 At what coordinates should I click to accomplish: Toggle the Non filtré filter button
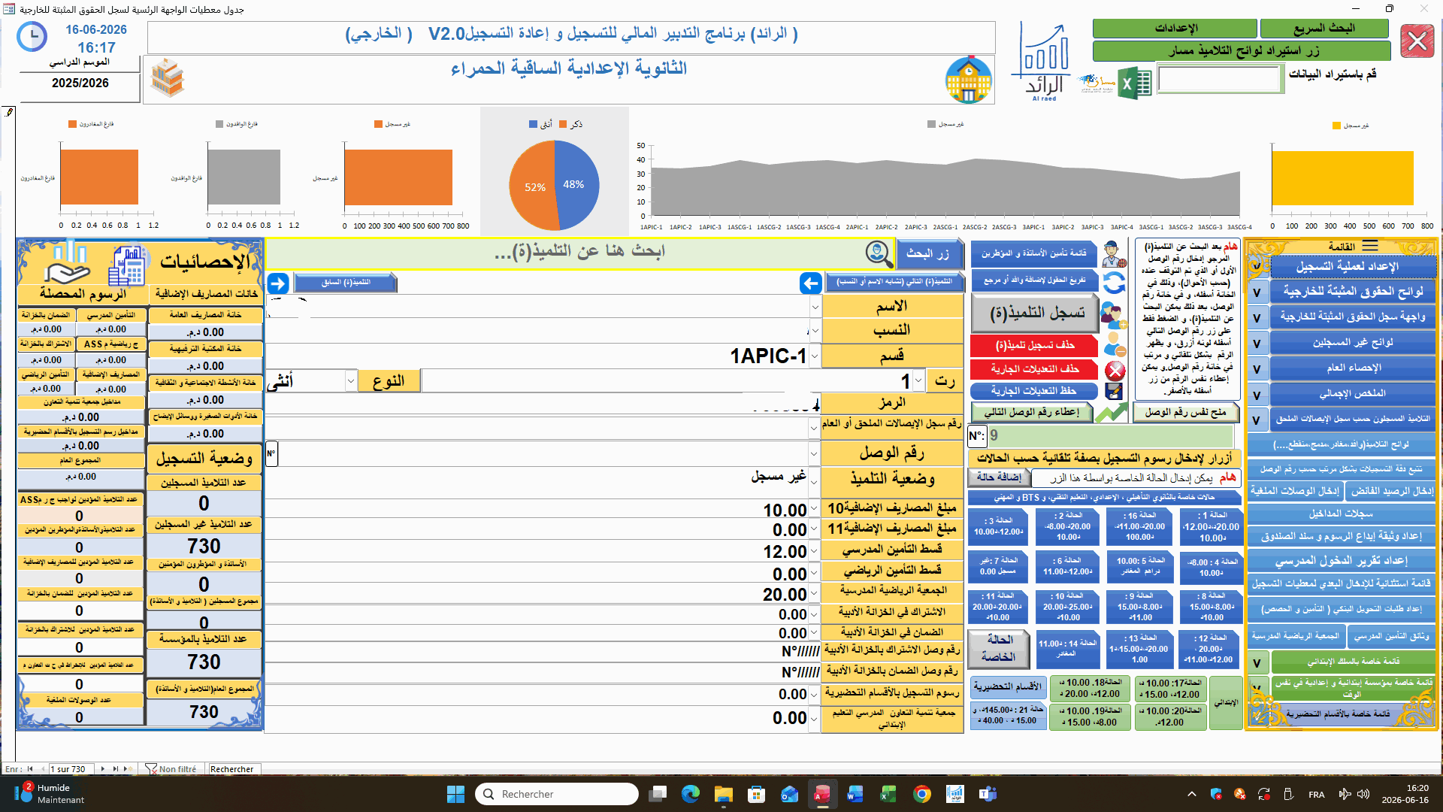click(x=171, y=769)
